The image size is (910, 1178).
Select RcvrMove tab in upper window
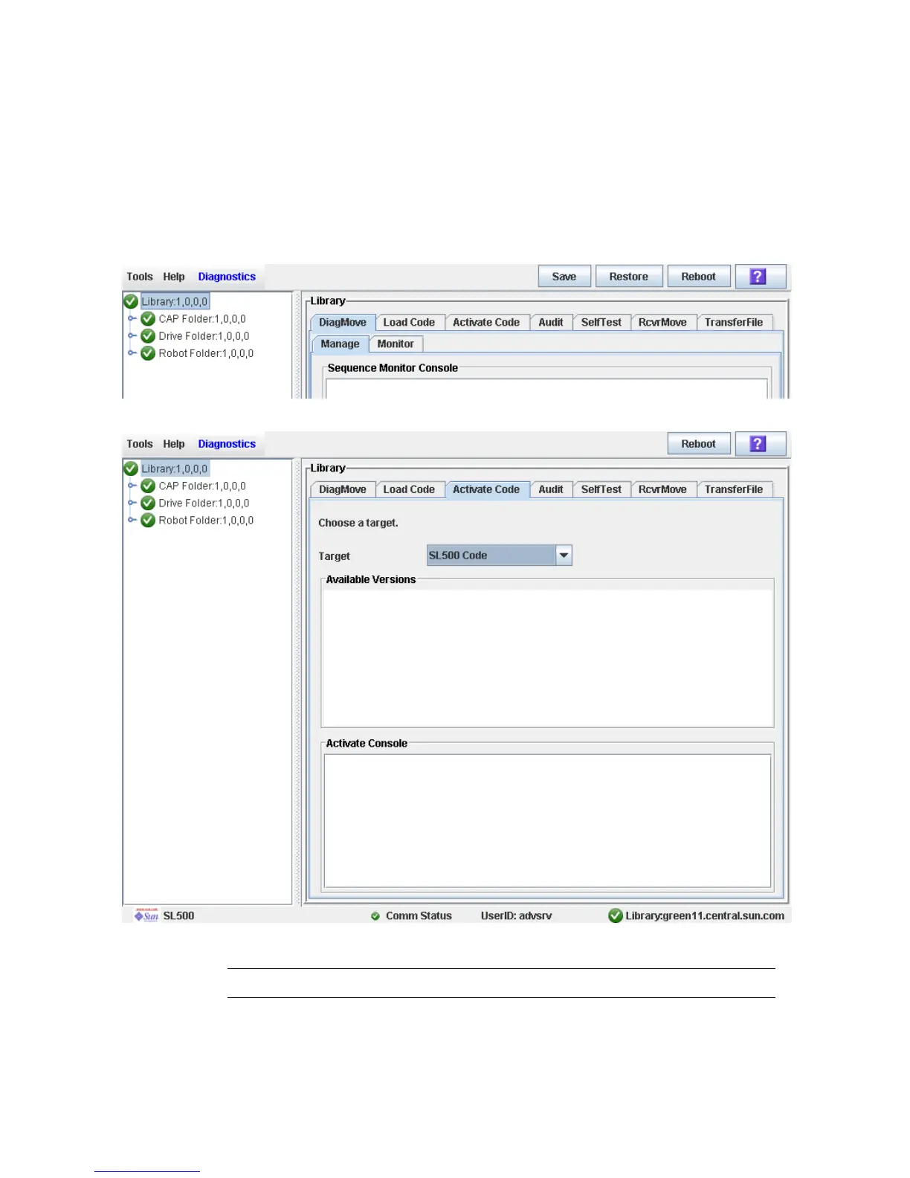pyautogui.click(x=662, y=323)
